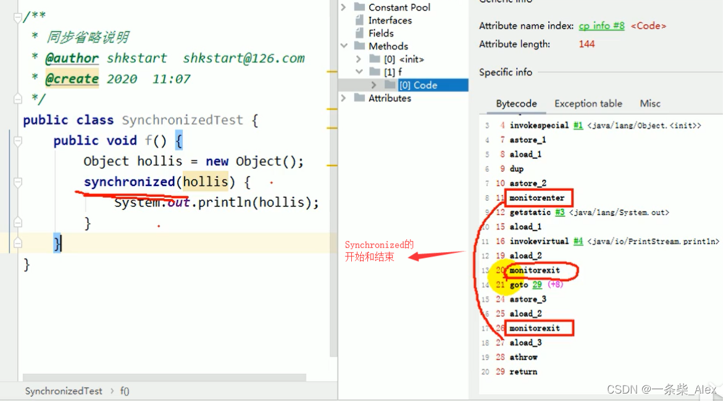
Task: Jump to goto target 29 link
Action: tap(537, 285)
